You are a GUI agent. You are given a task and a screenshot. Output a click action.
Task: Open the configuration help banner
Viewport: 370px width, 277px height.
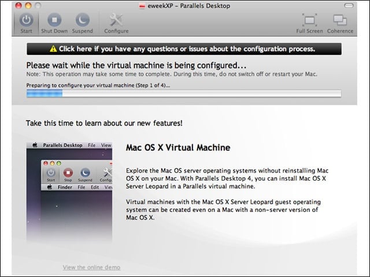click(x=184, y=49)
